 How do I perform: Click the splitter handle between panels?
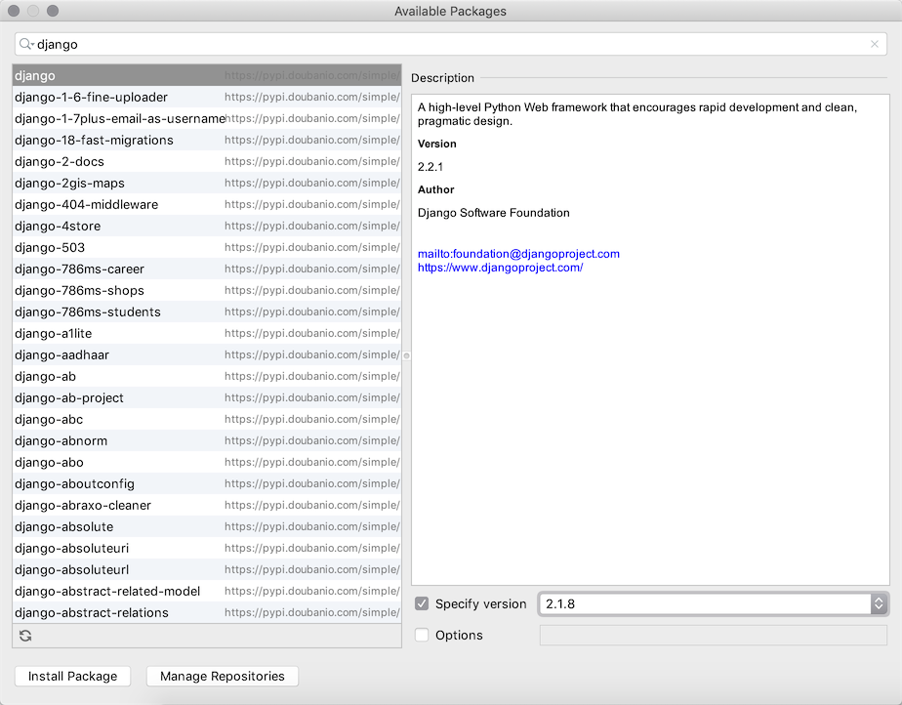[x=406, y=355]
